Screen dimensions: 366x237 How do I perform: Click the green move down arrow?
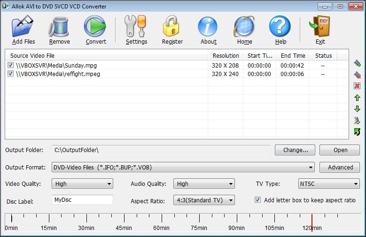pos(357,109)
